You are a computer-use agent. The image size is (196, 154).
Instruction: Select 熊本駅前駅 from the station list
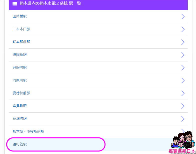point(98,42)
